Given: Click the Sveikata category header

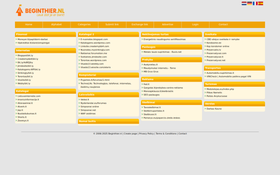Looking at the screenshot, I should pos(234,34).
